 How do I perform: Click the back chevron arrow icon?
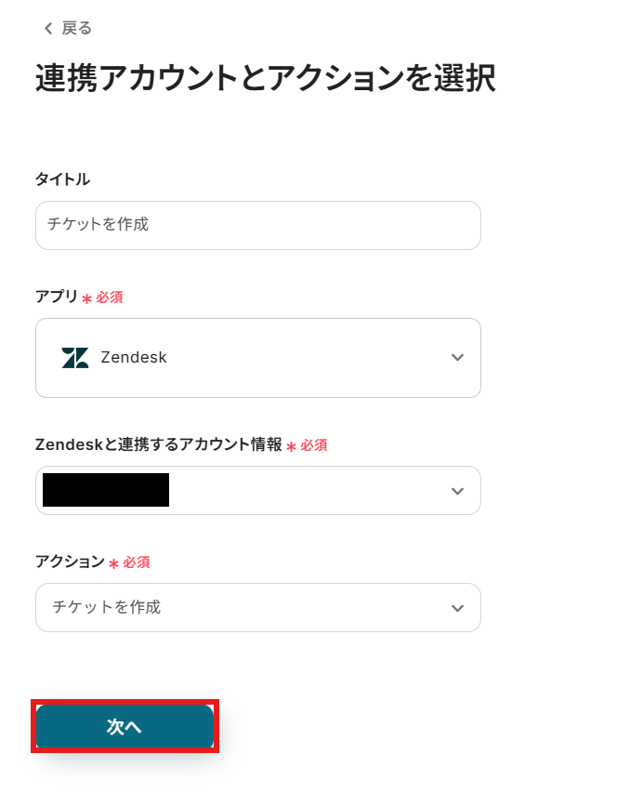coord(48,29)
